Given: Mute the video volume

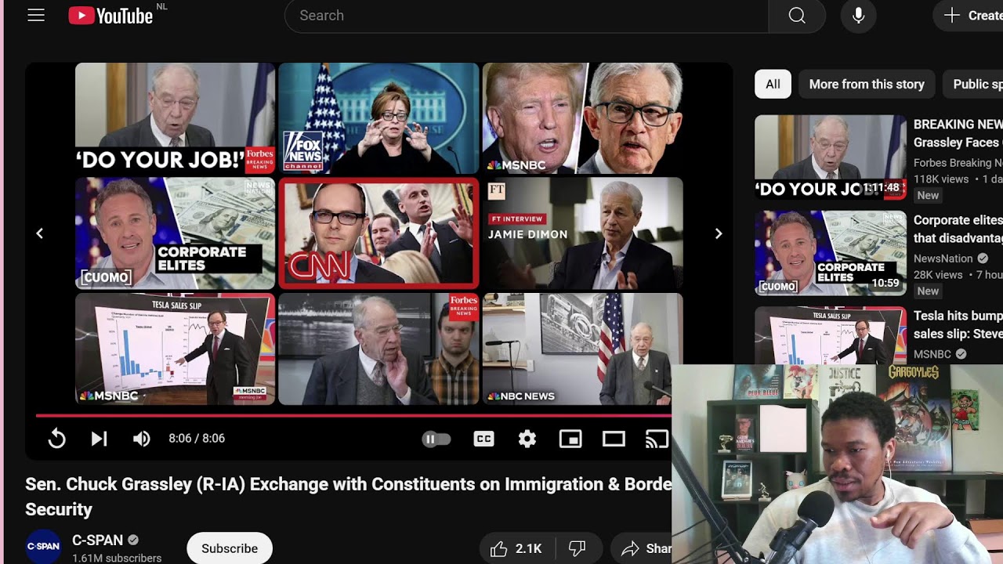Looking at the screenshot, I should click(x=141, y=439).
